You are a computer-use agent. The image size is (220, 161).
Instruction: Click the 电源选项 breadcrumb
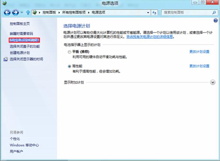[x=98, y=12]
